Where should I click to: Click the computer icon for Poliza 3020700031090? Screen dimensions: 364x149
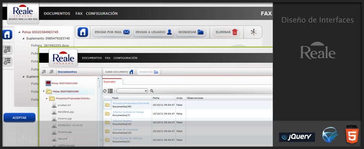pyautogui.click(x=48, y=83)
